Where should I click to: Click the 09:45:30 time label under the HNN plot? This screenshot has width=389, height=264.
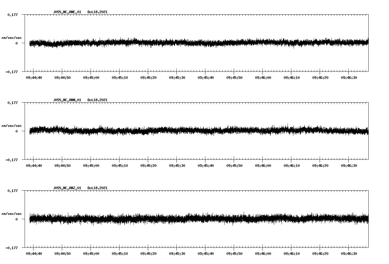point(177,165)
